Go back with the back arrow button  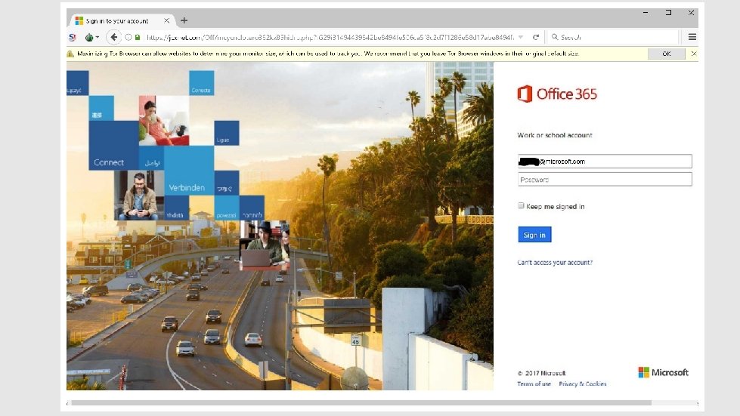coord(113,37)
